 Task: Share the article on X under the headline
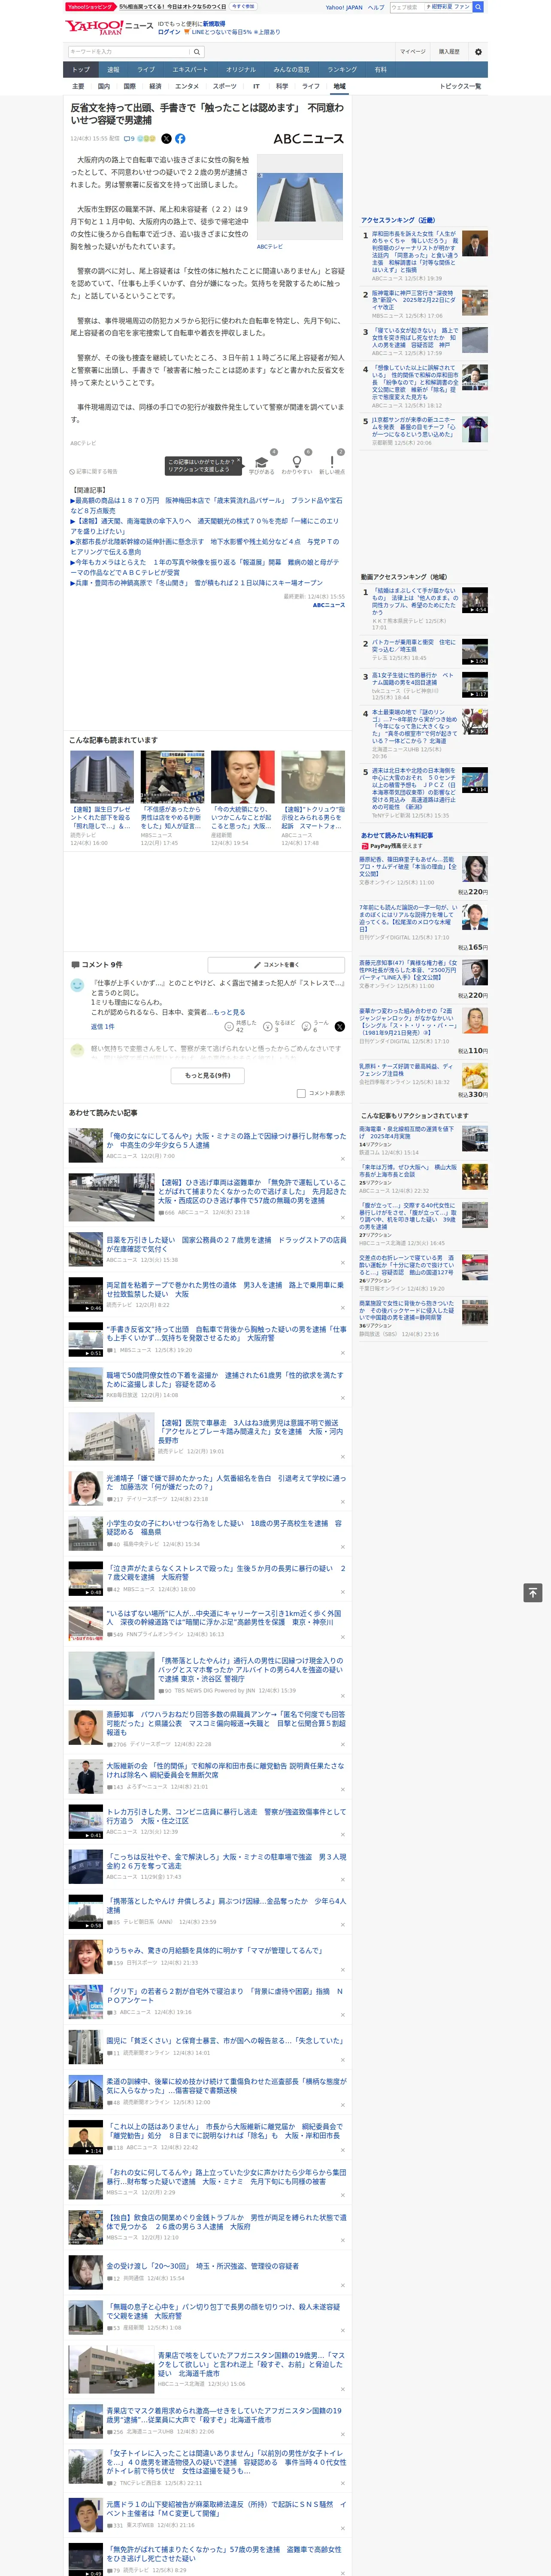(166, 139)
